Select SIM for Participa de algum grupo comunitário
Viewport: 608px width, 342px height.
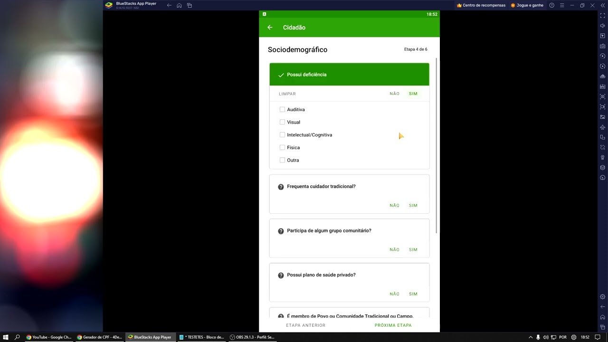click(x=413, y=249)
